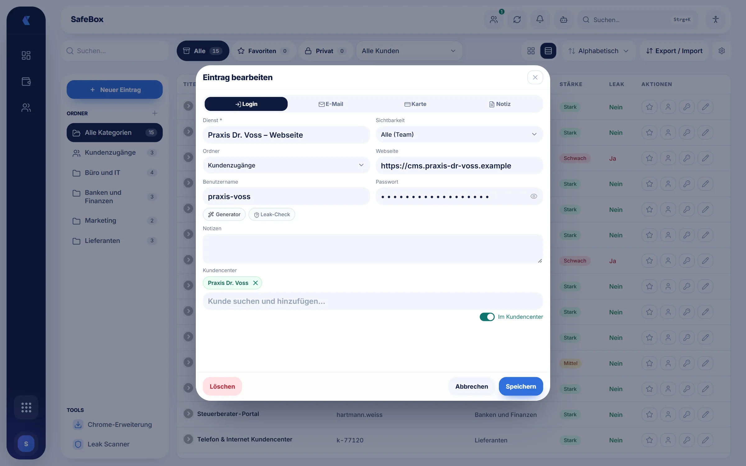The image size is (746, 466).
Task: Toggle the Im Kundencenter switch
Action: pos(487,317)
